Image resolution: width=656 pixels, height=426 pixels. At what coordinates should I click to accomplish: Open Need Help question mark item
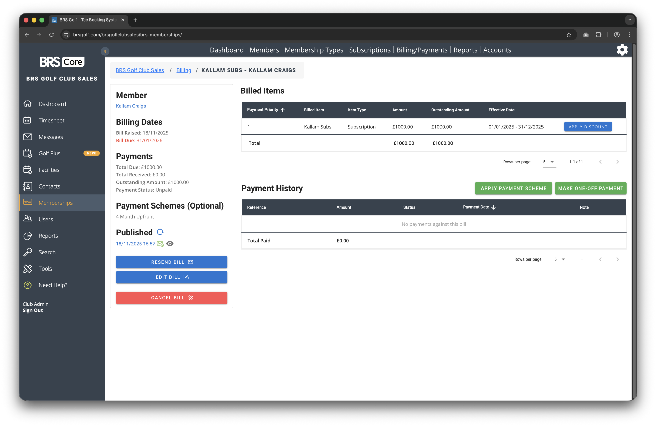coord(53,285)
